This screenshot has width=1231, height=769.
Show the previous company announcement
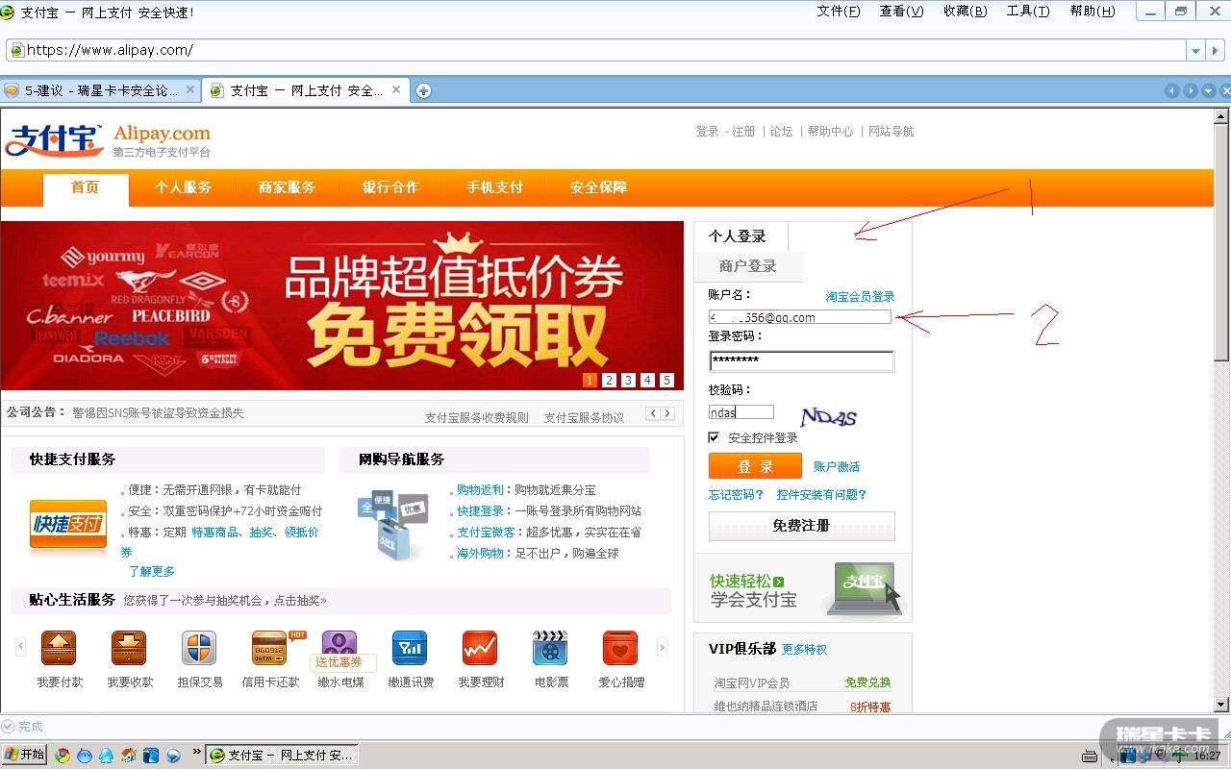click(x=652, y=413)
